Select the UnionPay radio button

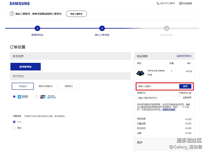[37, 97]
